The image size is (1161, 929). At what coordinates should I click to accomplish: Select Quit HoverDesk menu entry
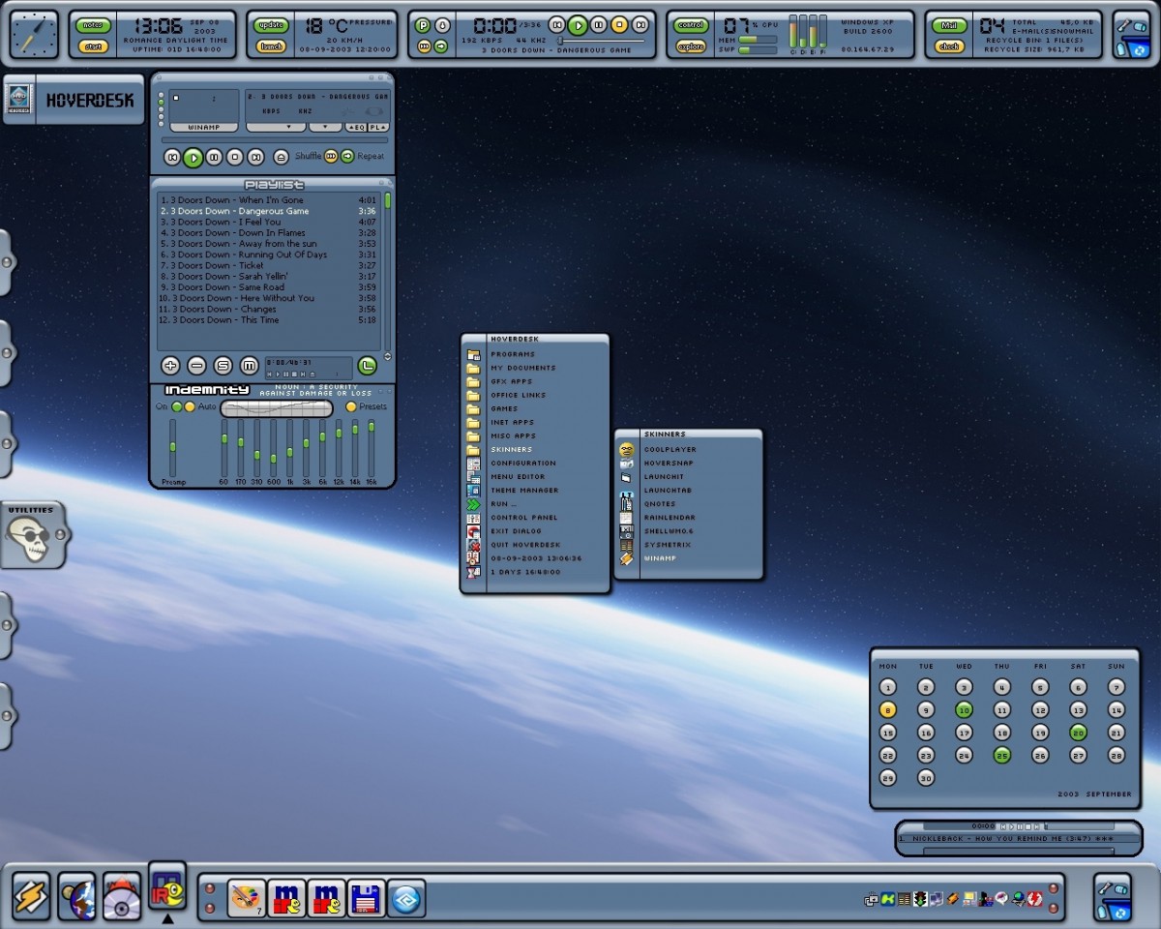[535, 544]
